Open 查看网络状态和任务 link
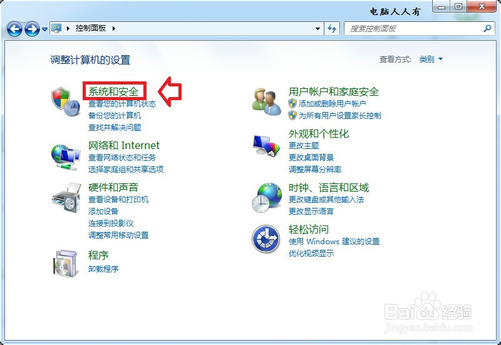Screen dimensions: 501x345 (122, 158)
